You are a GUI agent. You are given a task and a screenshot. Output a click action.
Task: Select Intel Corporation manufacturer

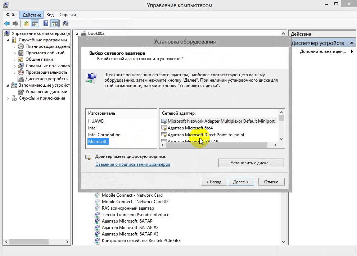click(104, 135)
